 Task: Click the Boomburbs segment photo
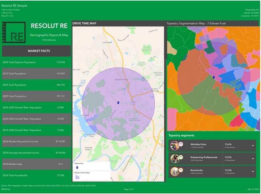coord(175,172)
